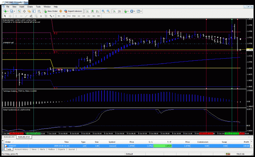Expand the Indicators dropdown arrow
The width and height of the screenshot is (255, 157).
point(128,11)
